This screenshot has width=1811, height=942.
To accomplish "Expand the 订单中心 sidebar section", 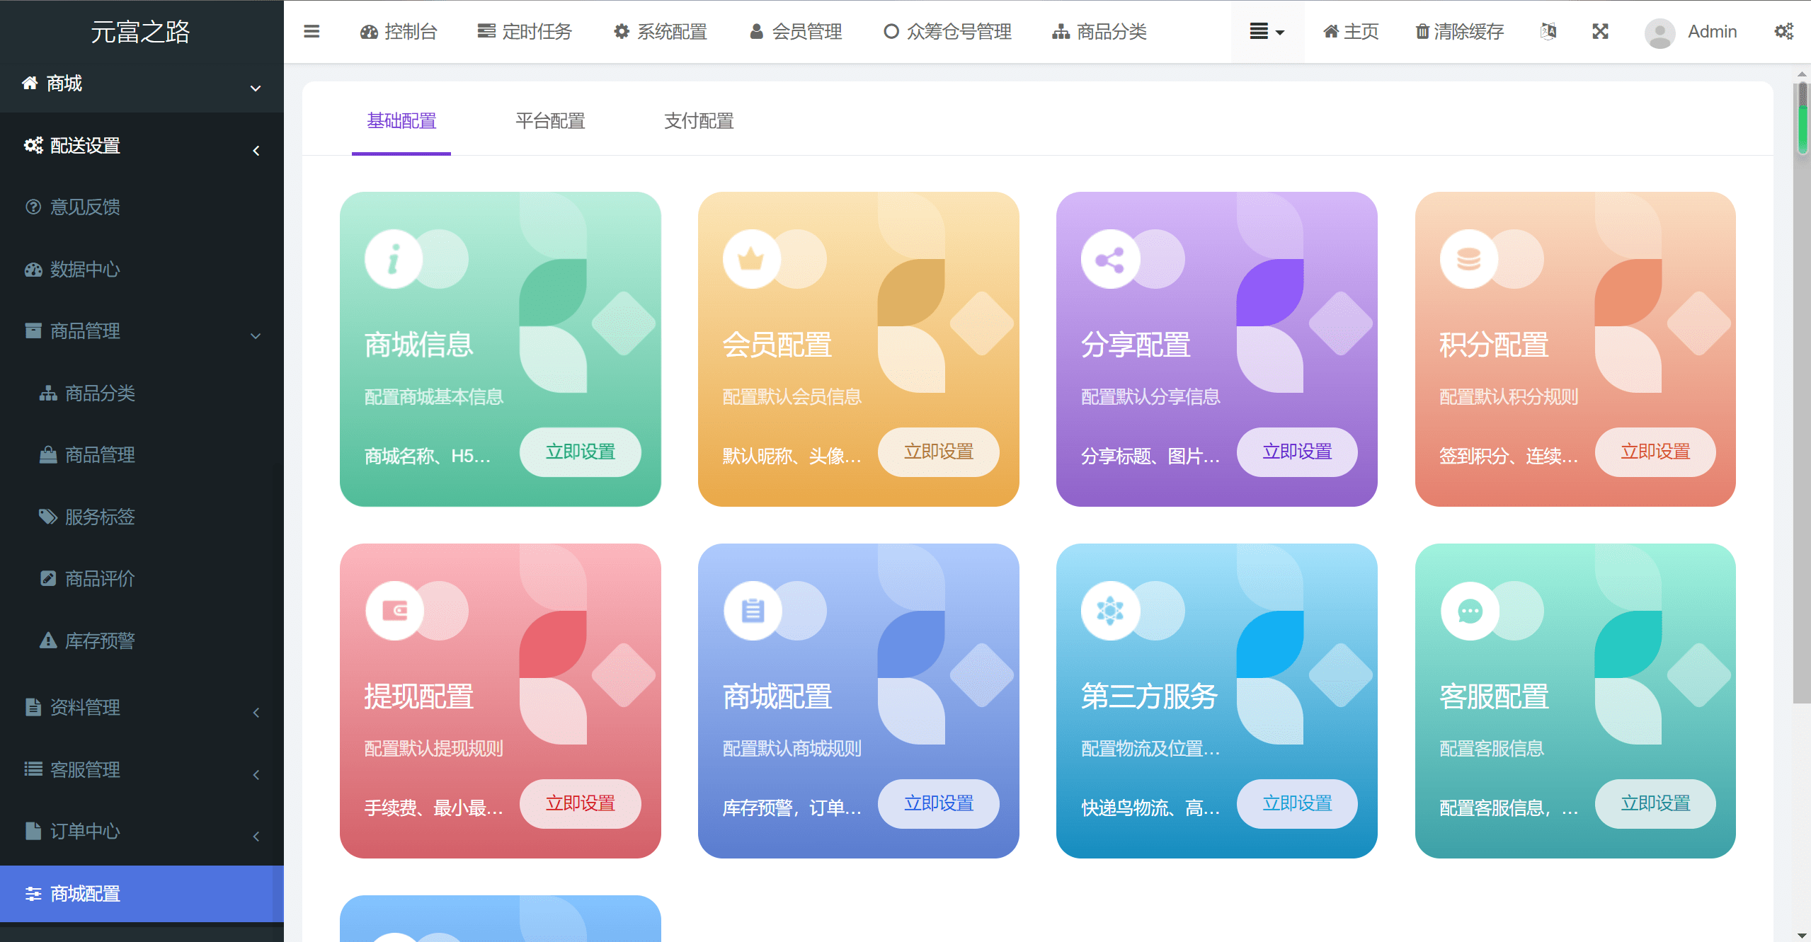I will [255, 836].
